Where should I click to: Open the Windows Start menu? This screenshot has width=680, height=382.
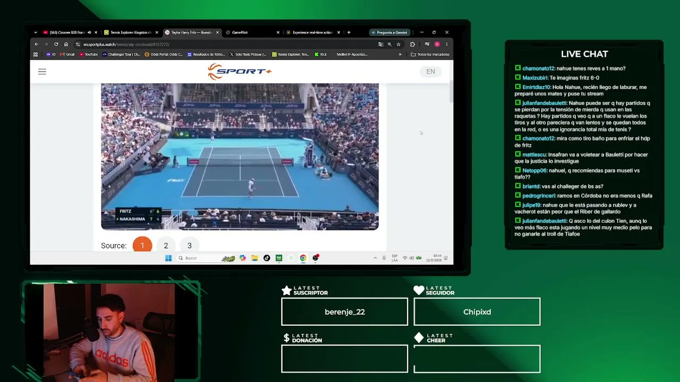pyautogui.click(x=168, y=258)
